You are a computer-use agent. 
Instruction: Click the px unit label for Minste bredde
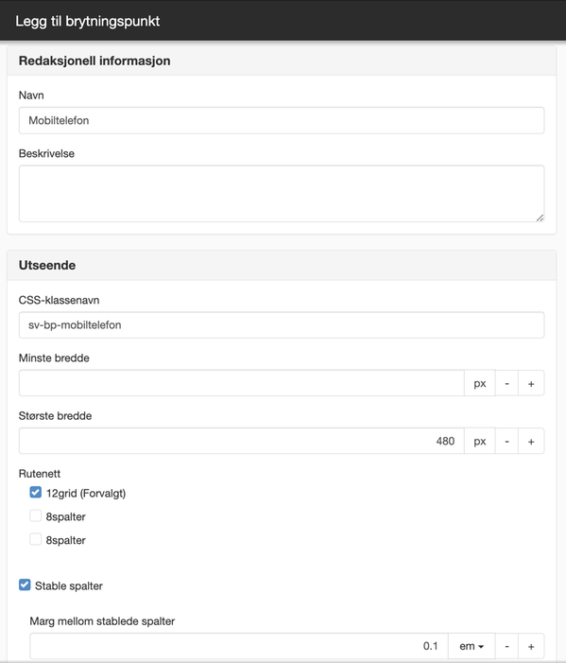(479, 383)
